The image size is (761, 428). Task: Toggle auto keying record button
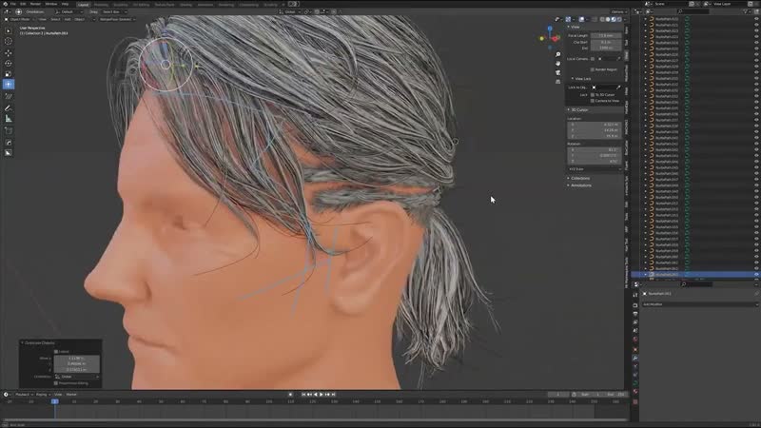290,395
